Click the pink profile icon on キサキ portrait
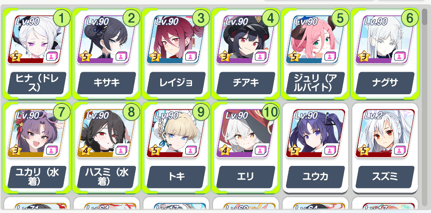The image size is (431, 213). (120, 57)
